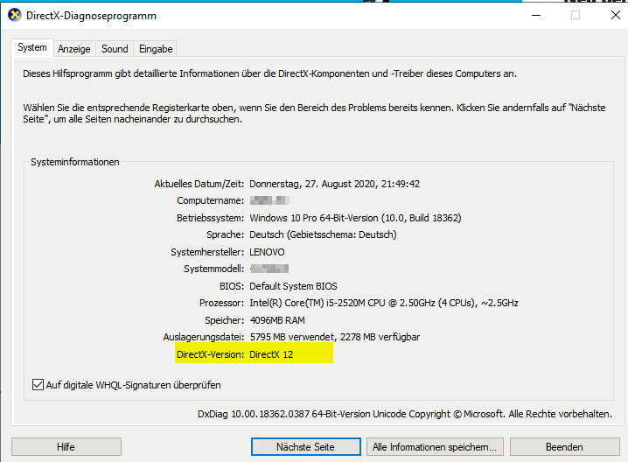This screenshot has width=628, height=462.
Task: Click the blurred Systemmodell value
Action: click(269, 269)
